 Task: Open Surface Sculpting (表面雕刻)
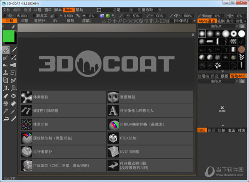pyautogui.click(x=150, y=97)
